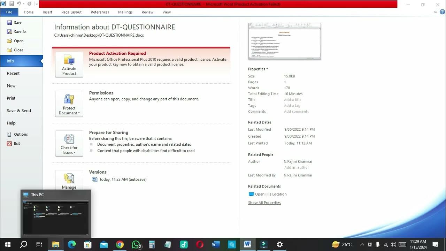This screenshot has width=446, height=251.
Task: Open the Page Layout tab
Action: tap(71, 12)
